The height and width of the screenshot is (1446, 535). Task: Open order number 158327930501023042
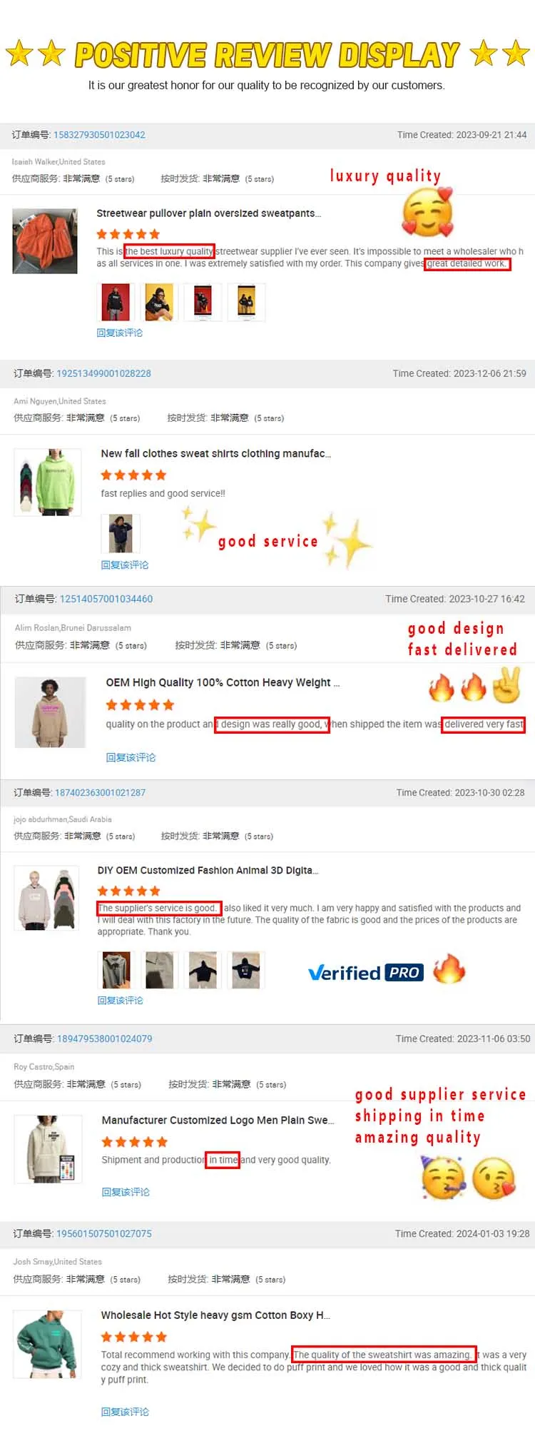99,135
